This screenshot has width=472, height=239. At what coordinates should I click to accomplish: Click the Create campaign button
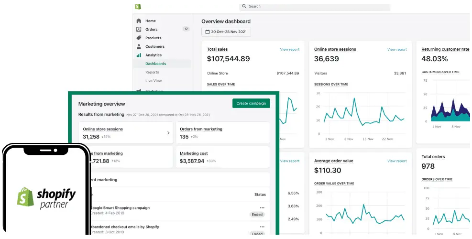[251, 103]
